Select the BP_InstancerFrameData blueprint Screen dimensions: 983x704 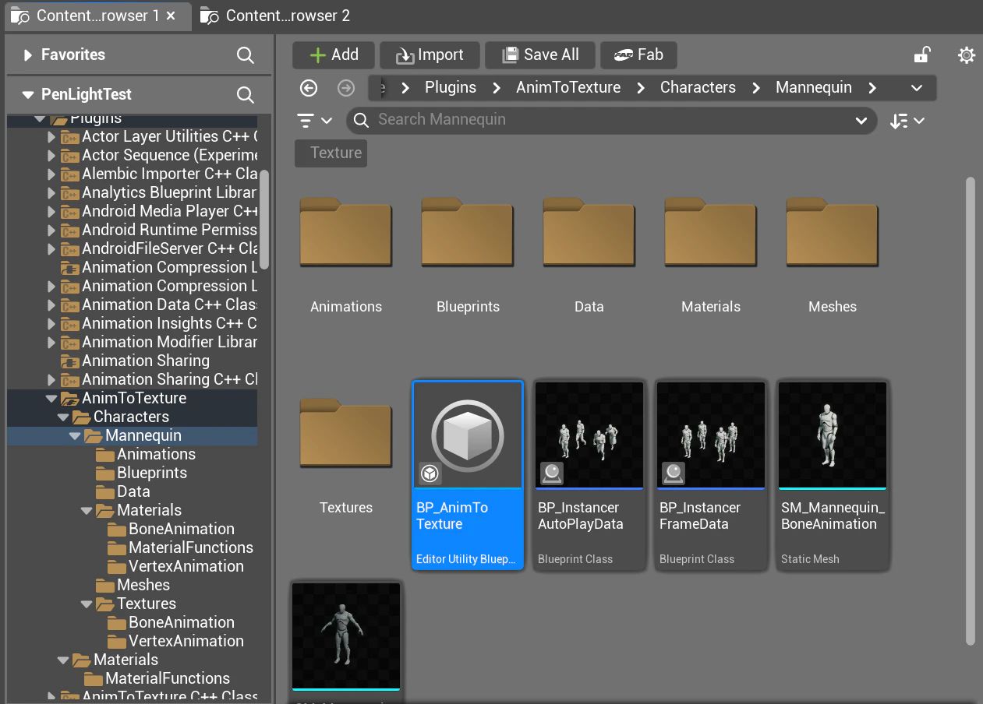[711, 475]
